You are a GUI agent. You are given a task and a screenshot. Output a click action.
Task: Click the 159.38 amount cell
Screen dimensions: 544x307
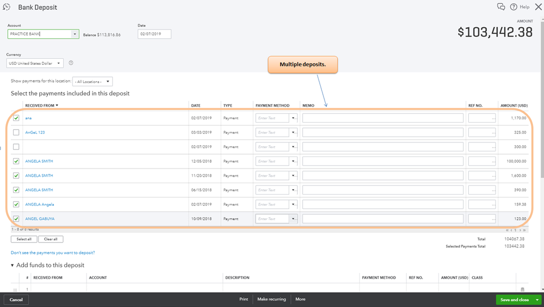coord(520,204)
